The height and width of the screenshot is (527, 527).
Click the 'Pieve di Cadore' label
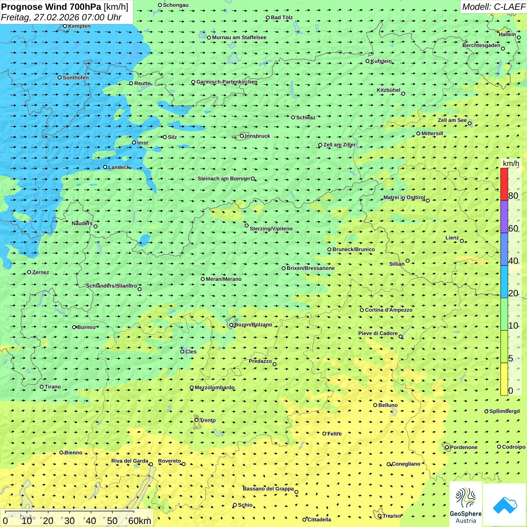coord(378,333)
